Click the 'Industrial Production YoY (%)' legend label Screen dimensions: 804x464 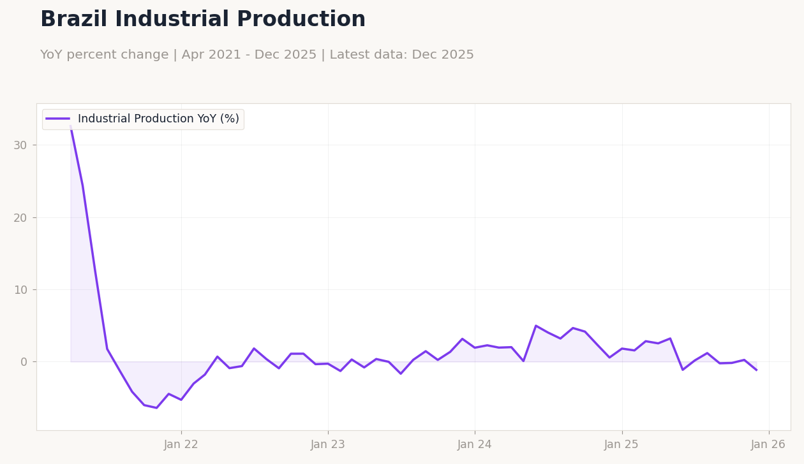coord(158,119)
